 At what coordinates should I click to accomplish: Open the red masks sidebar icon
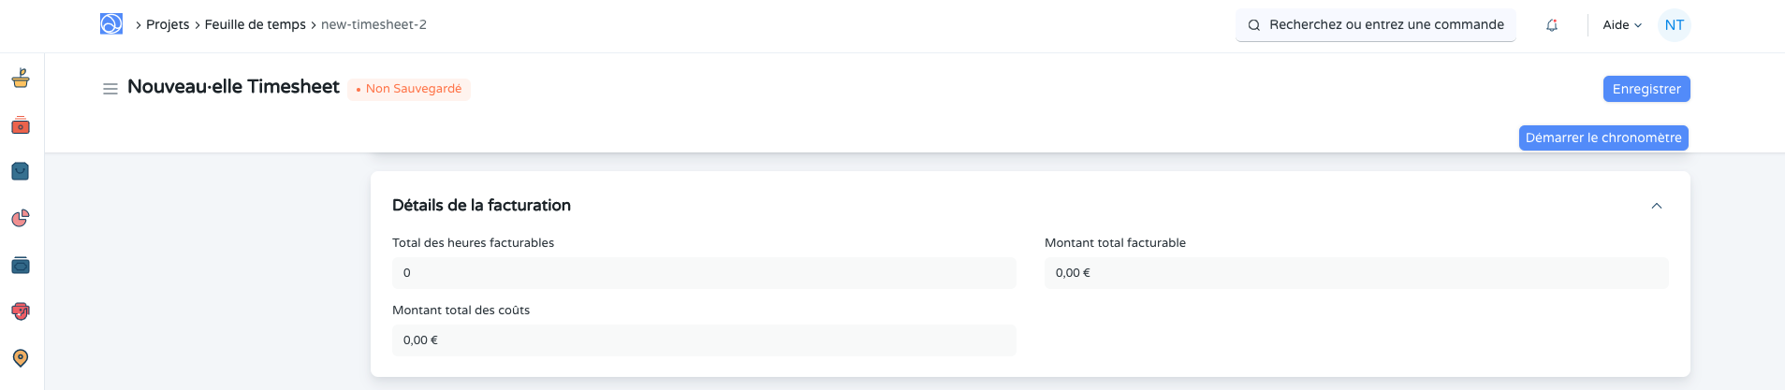21,311
